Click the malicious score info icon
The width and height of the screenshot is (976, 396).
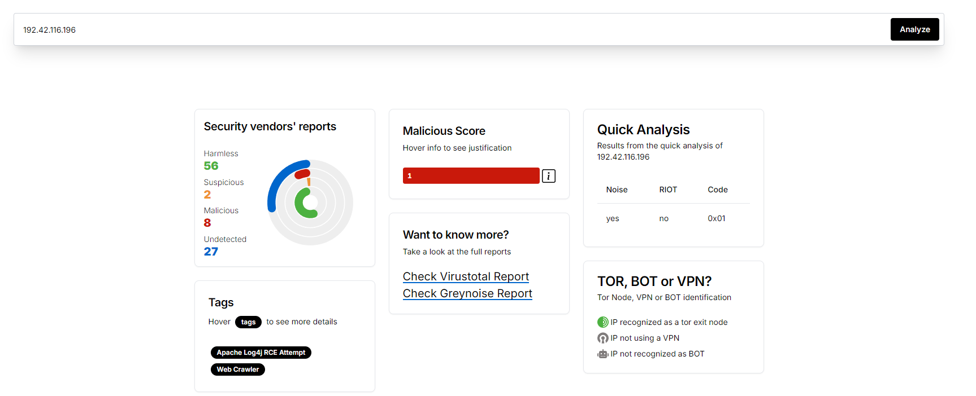pyautogui.click(x=548, y=176)
